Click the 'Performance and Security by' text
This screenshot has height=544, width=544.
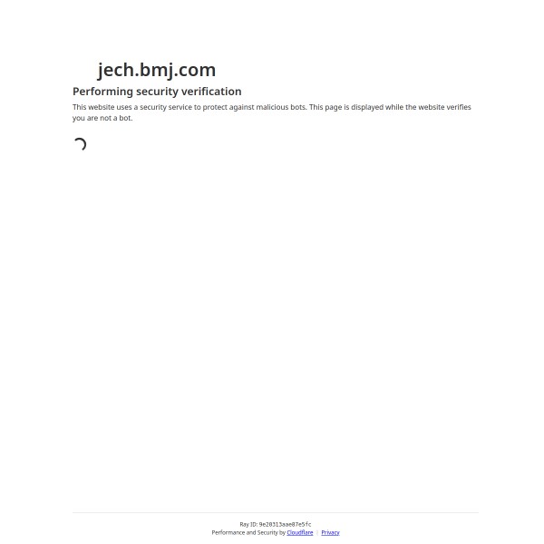[x=248, y=532]
